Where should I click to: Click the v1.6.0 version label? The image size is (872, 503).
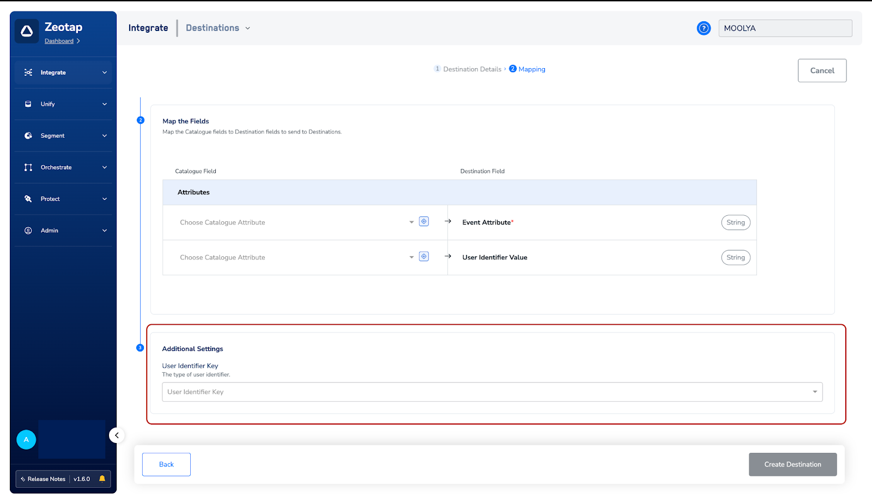pos(82,479)
